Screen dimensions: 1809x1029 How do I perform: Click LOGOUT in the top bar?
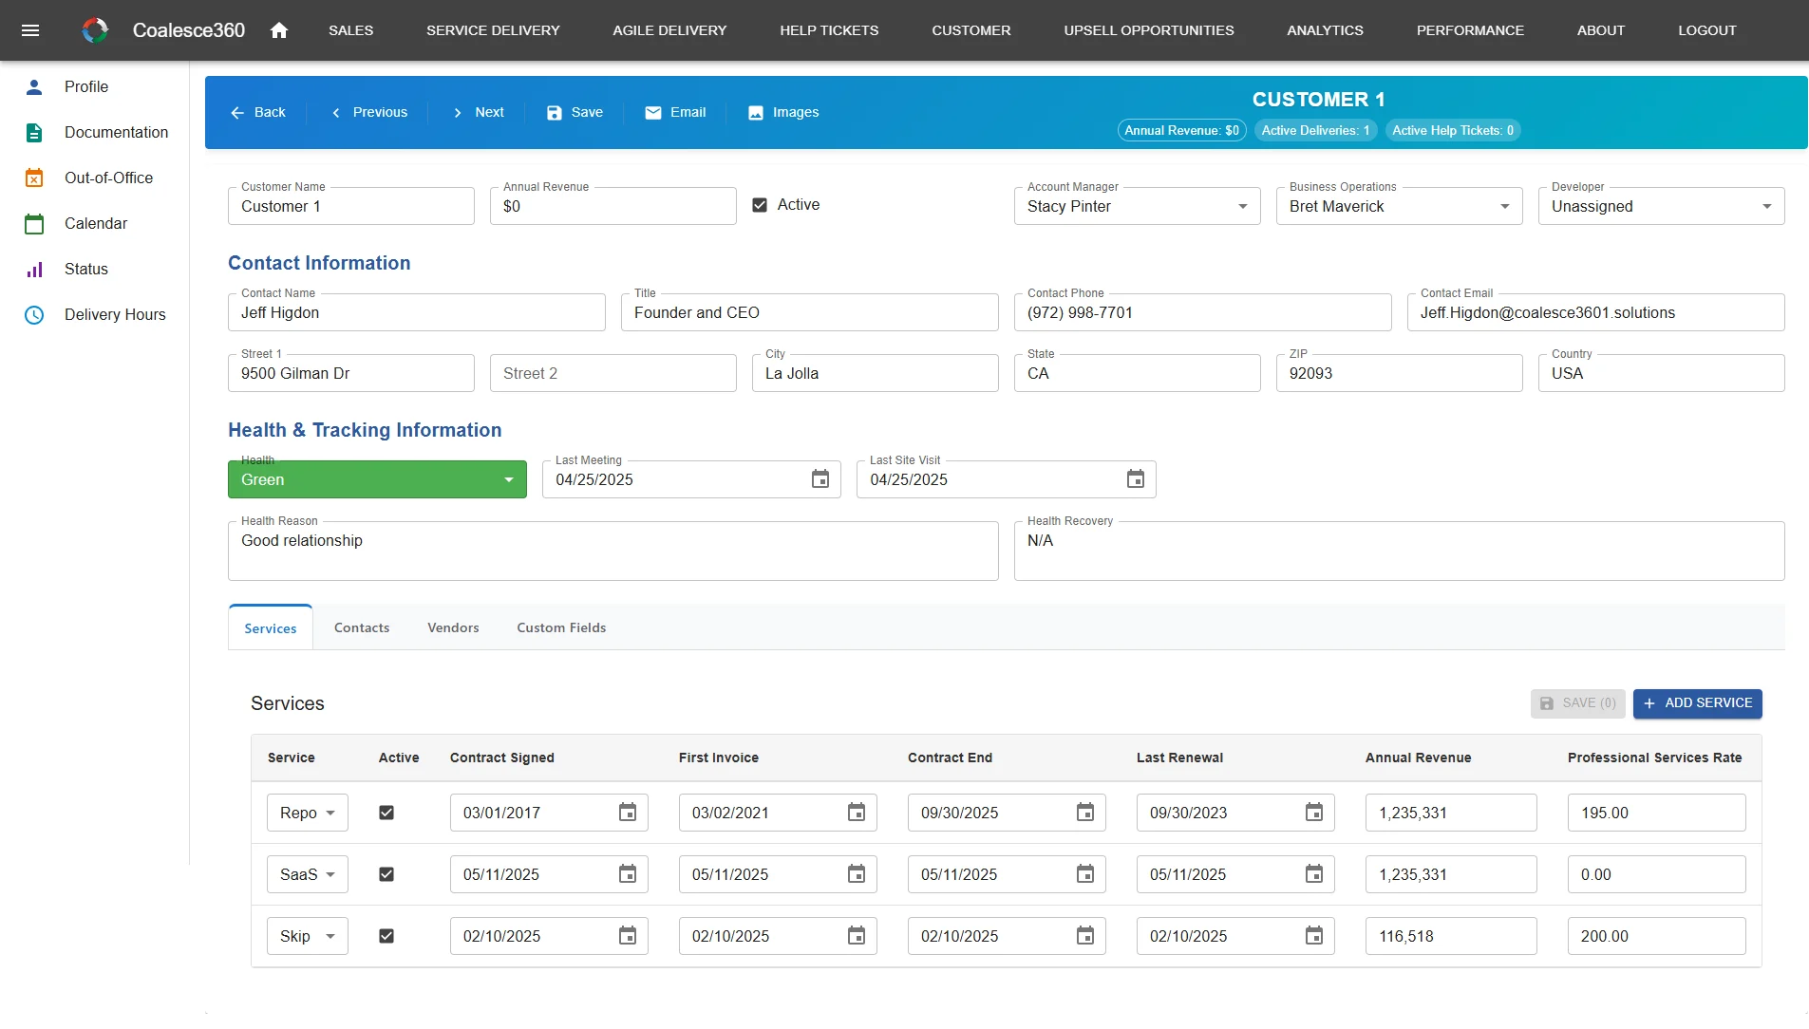(x=1706, y=30)
